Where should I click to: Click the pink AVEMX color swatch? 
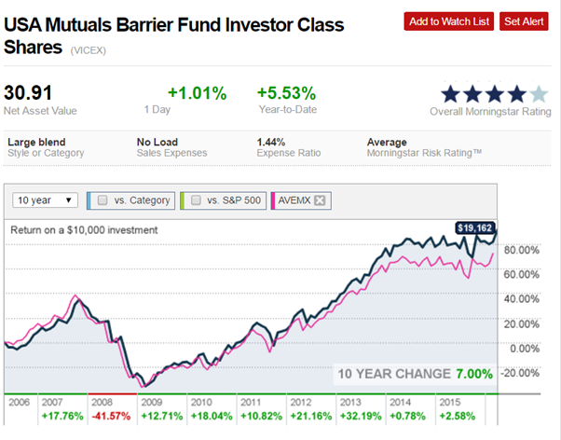(x=271, y=199)
